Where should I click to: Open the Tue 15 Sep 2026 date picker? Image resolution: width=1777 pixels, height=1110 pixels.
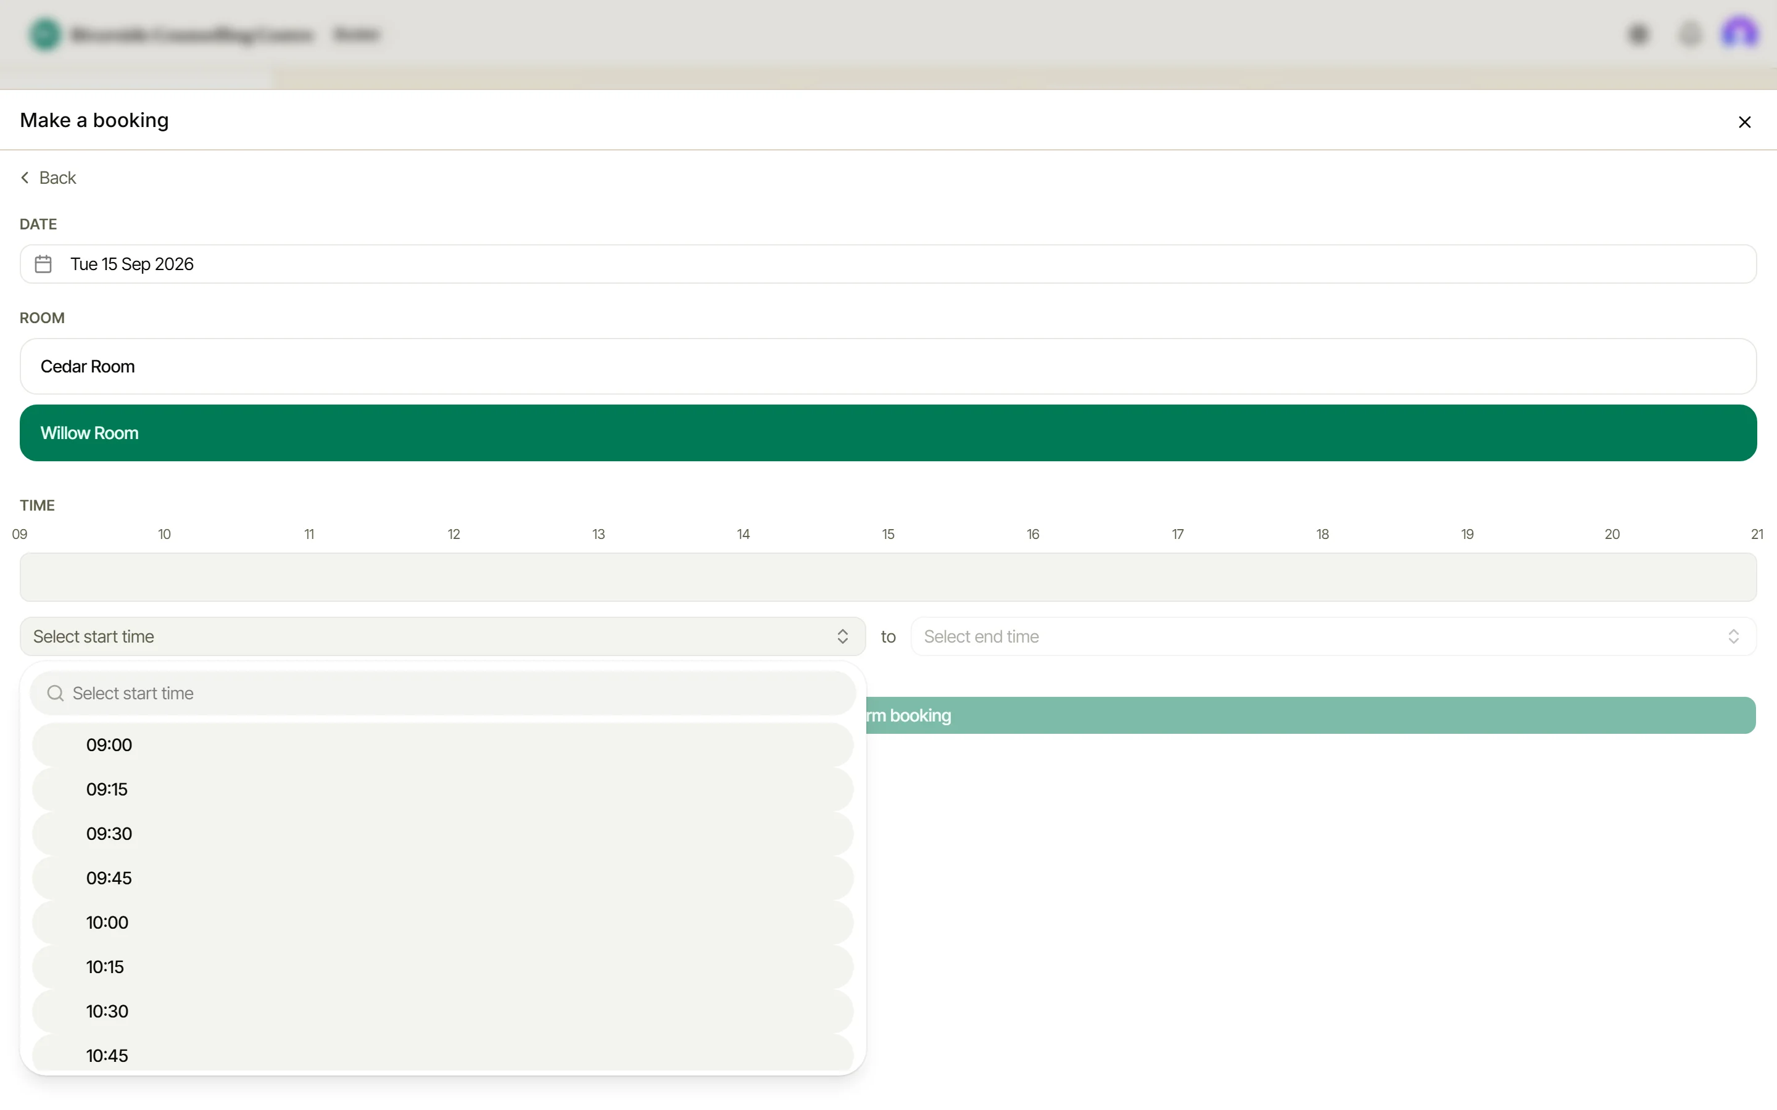[888, 265]
